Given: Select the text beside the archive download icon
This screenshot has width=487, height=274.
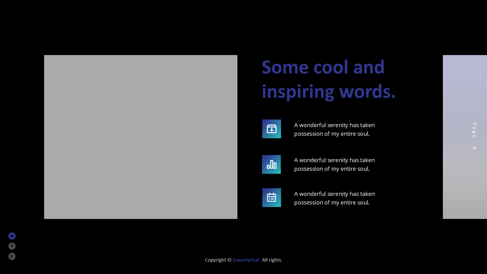Looking at the screenshot, I should click(334, 129).
